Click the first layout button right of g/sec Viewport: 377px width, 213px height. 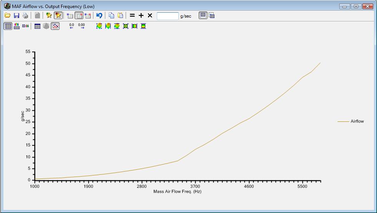203,16
